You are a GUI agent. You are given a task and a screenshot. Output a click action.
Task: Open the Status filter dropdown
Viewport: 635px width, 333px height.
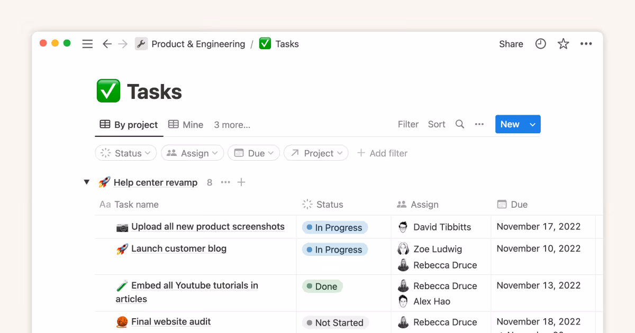(x=125, y=153)
